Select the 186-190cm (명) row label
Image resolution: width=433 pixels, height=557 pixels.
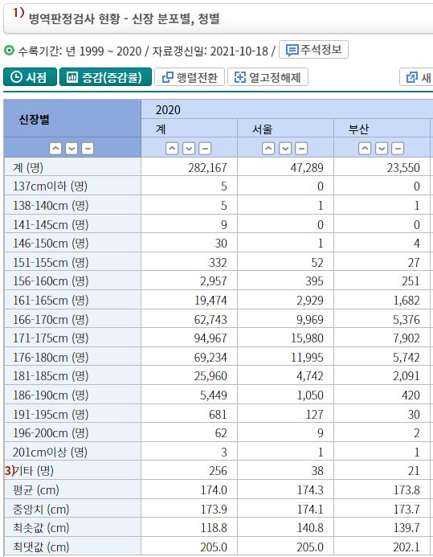click(x=51, y=395)
